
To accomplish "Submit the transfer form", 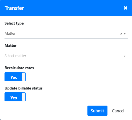I will 97,111.
